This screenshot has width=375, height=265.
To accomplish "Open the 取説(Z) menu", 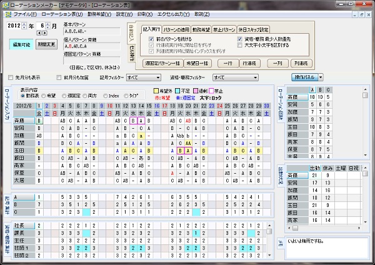I will [x=202, y=14].
